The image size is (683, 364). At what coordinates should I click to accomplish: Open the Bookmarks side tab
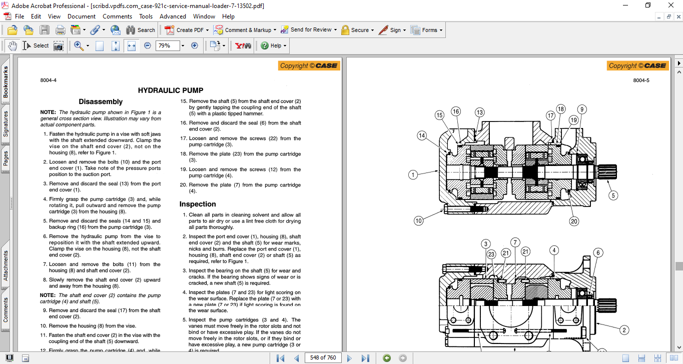coord(6,82)
